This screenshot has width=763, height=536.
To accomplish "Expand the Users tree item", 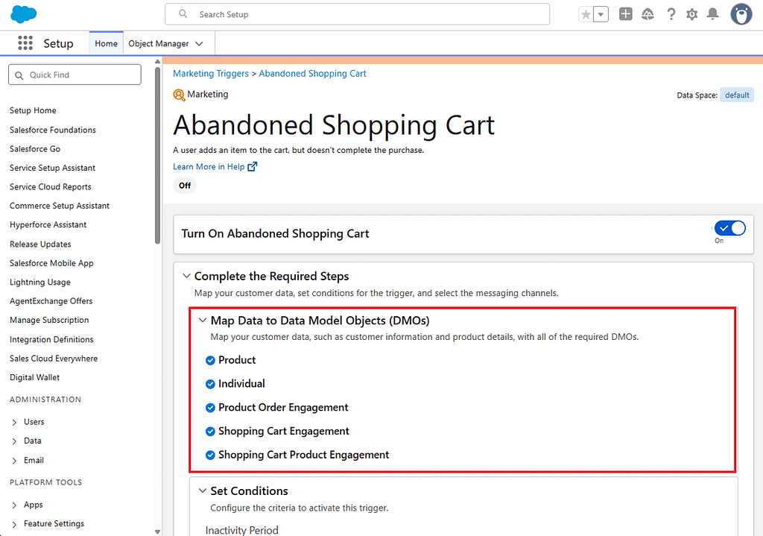I will [x=14, y=422].
